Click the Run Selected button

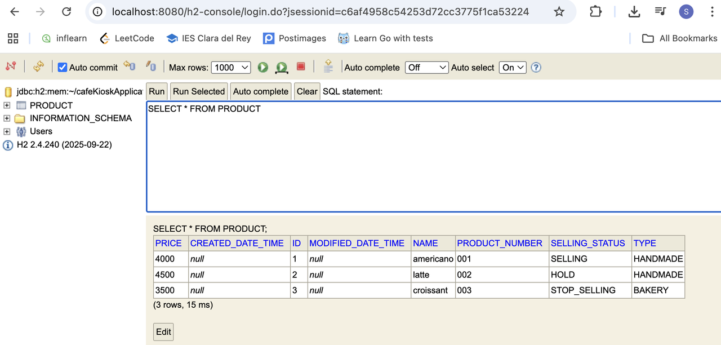tap(199, 91)
